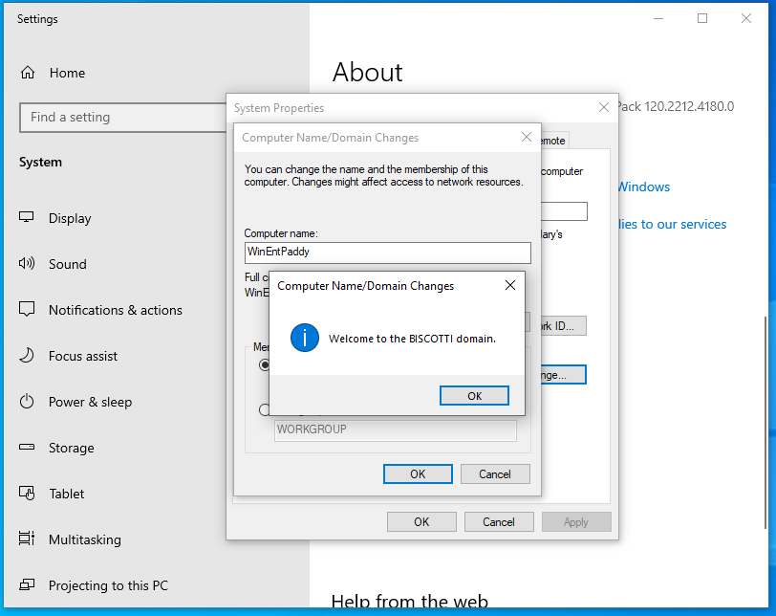Open Focus assist settings
The image size is (776, 616).
83,356
